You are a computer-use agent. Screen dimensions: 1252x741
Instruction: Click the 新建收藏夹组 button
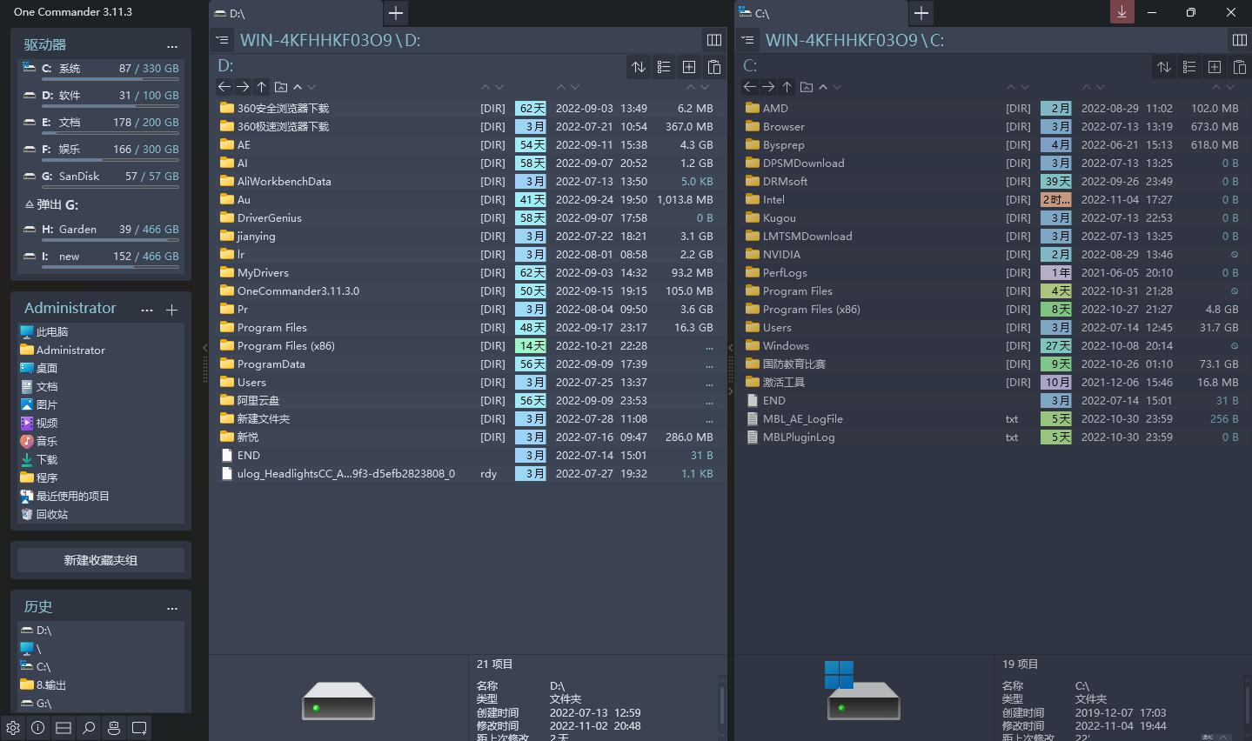pos(101,560)
